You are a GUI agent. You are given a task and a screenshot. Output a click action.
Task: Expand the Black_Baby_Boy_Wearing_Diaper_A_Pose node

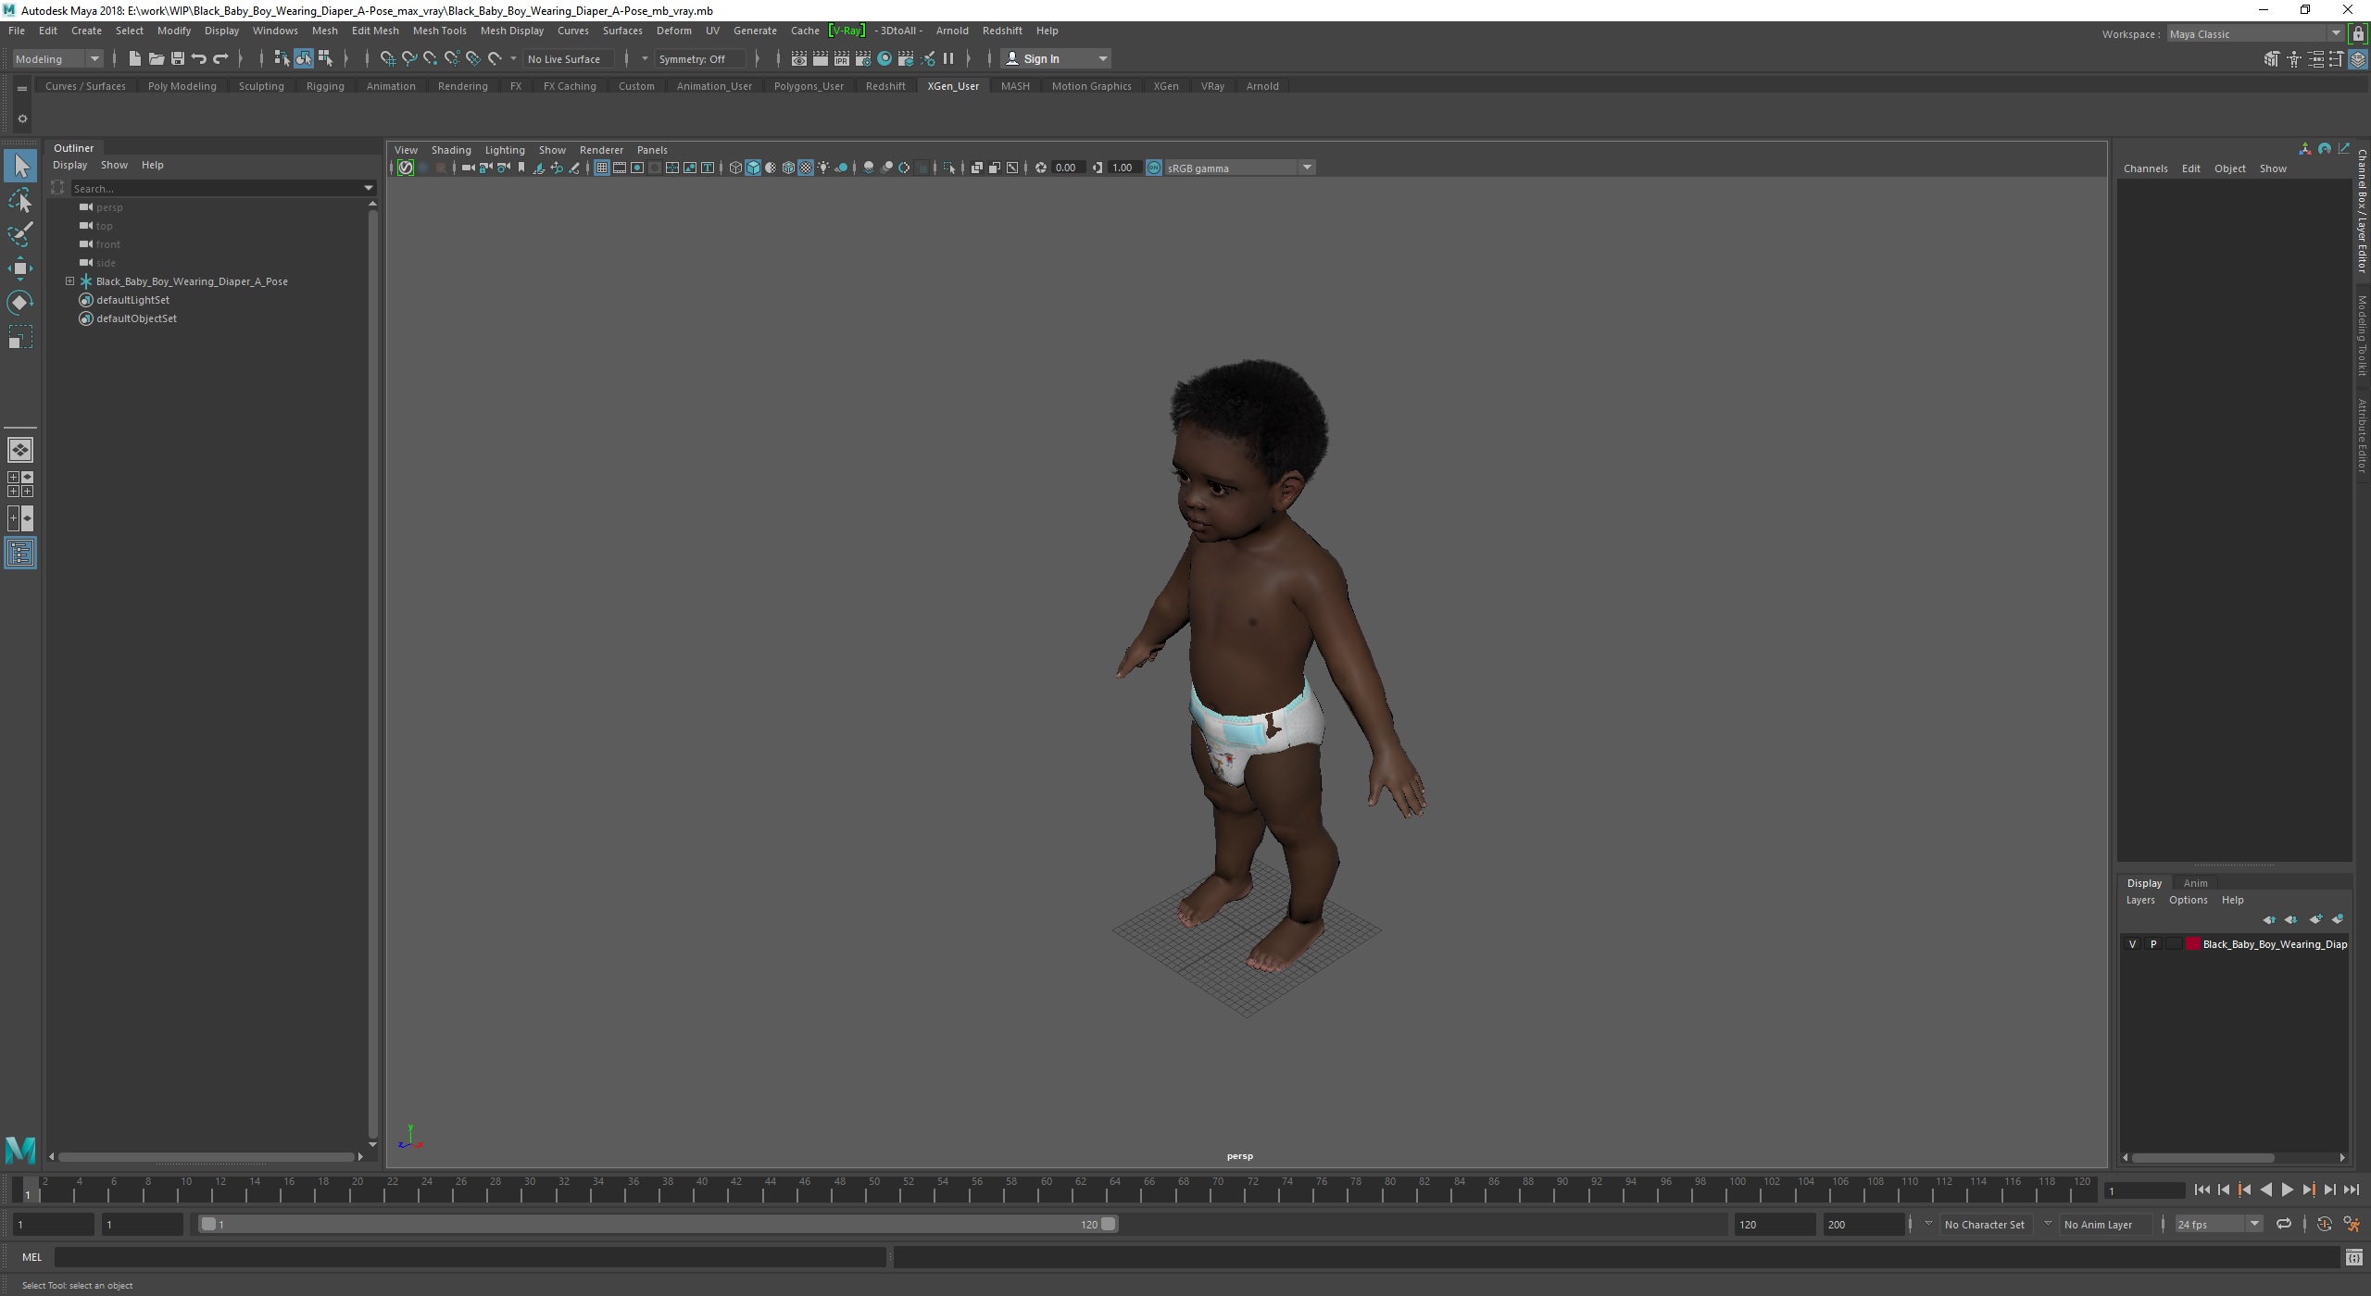point(69,281)
